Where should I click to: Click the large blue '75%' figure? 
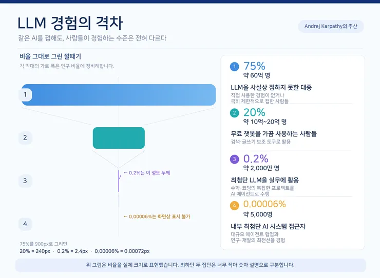click(x=254, y=66)
